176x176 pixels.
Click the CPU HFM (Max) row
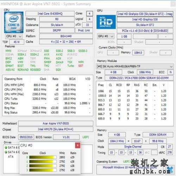pyautogui.click(x=48, y=94)
